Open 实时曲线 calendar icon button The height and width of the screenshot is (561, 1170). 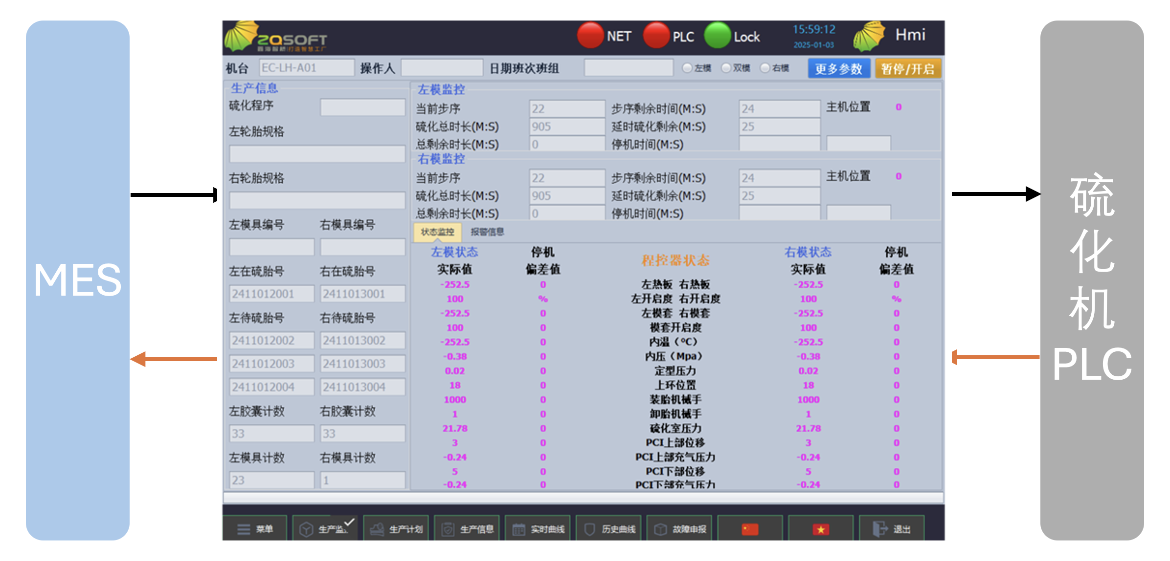[x=518, y=529]
